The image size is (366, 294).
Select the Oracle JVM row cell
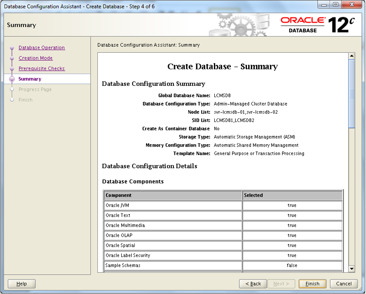(x=173, y=205)
